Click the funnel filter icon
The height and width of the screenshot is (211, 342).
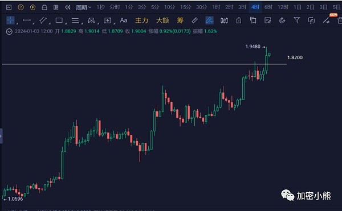pyautogui.click(x=296, y=20)
